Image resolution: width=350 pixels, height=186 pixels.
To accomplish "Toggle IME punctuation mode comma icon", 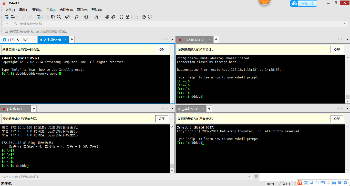I will coord(317,183).
